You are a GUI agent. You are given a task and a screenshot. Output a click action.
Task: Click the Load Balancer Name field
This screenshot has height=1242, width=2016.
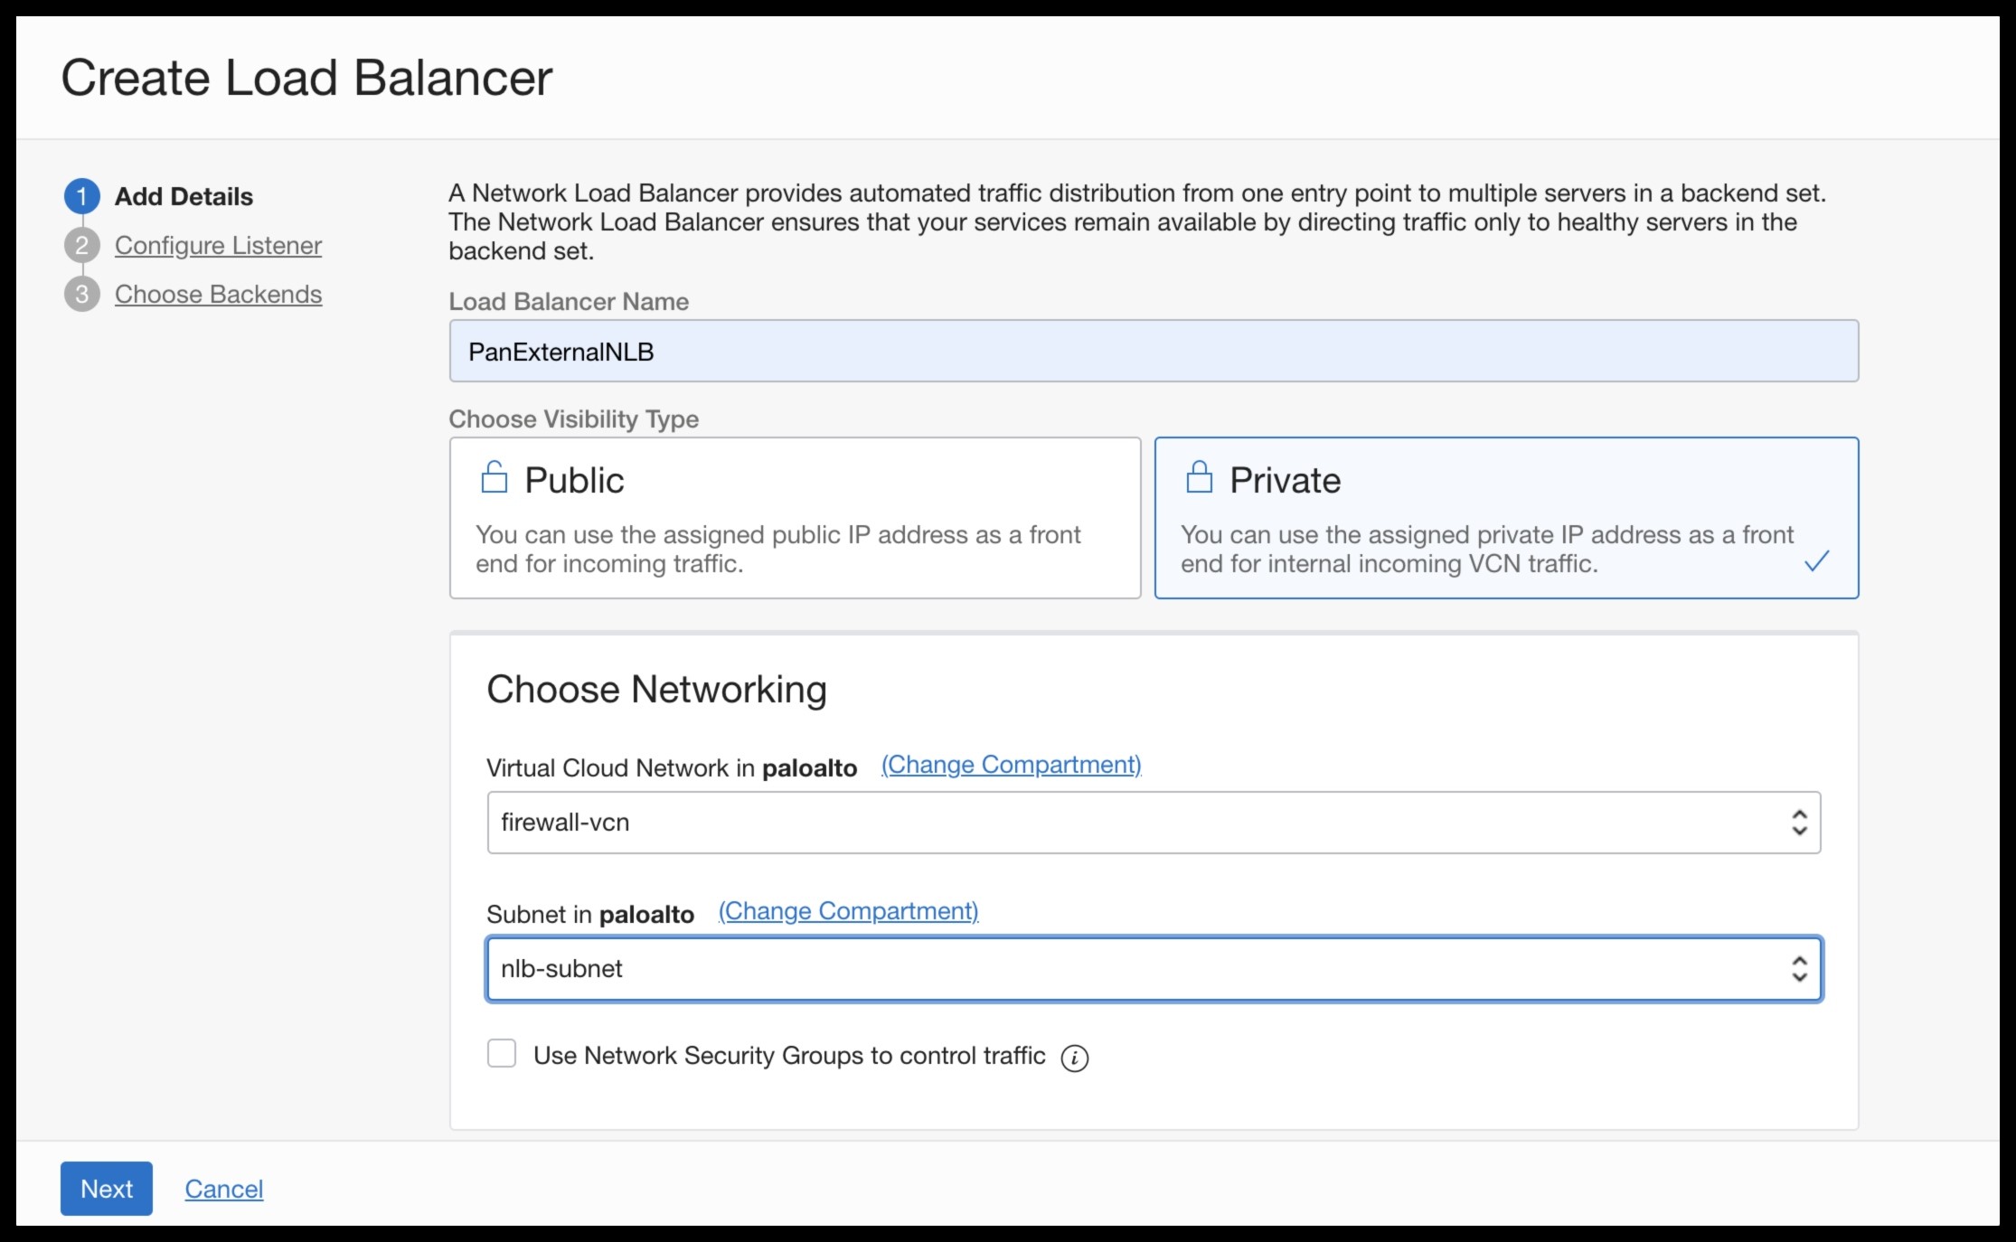(1153, 351)
